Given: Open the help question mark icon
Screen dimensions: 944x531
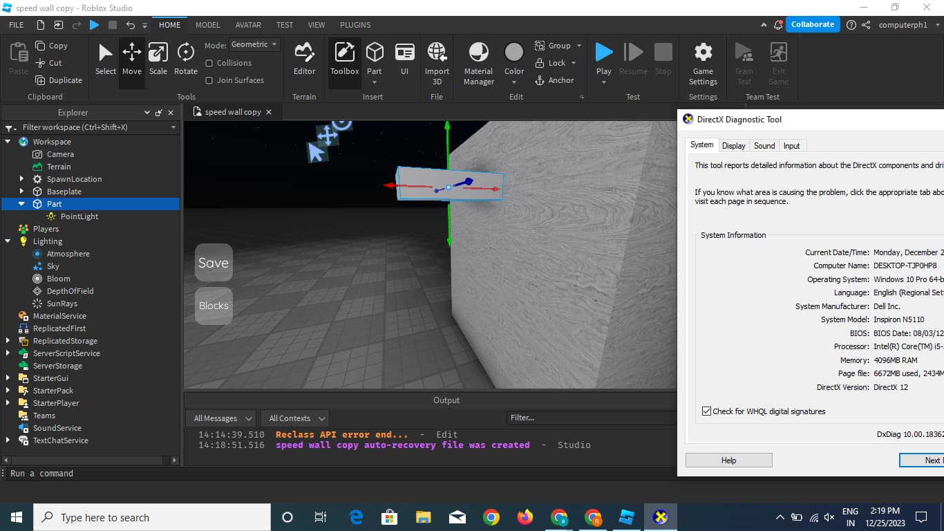Looking at the screenshot, I should 851,25.
